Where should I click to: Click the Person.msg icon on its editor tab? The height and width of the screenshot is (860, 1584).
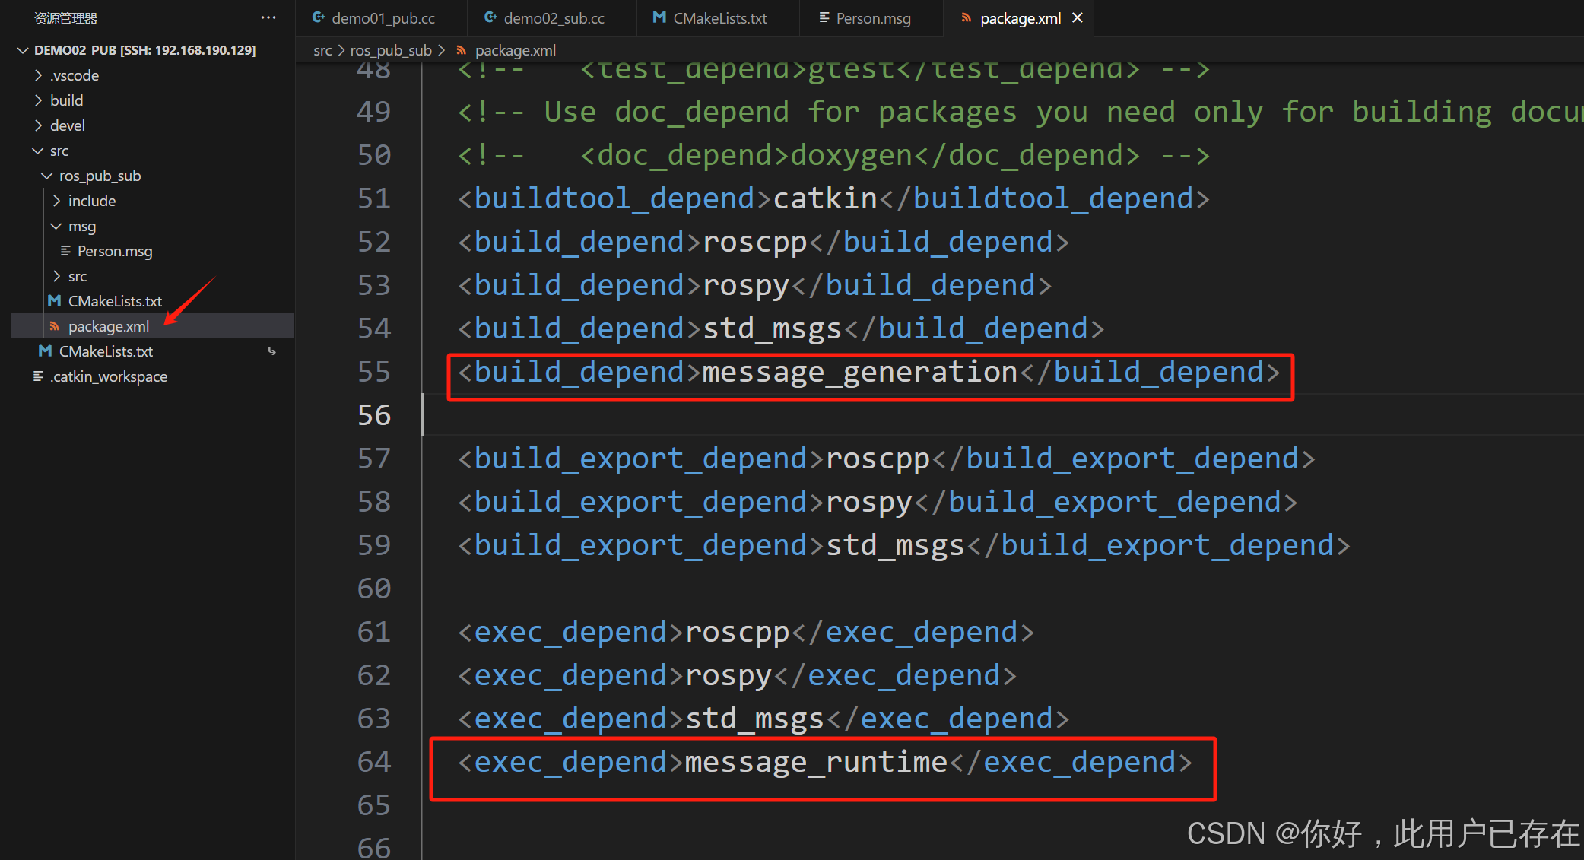point(823,17)
